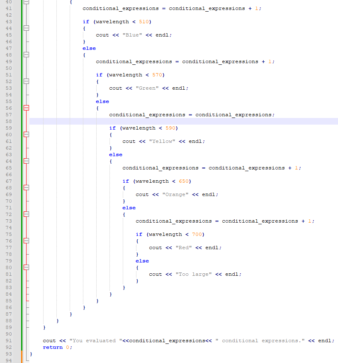Click the "Blue" string literal
338x363 pixels.
click(x=132, y=35)
